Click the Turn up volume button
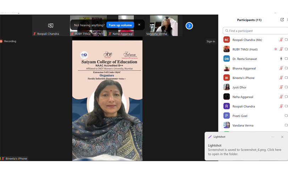 [120, 25]
